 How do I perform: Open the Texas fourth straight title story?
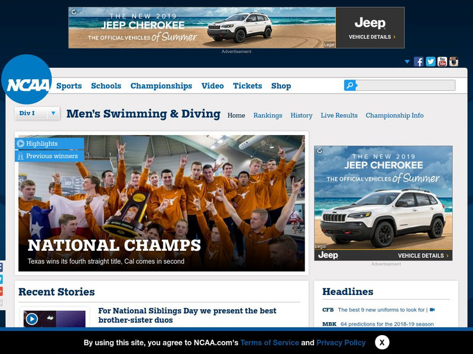[106, 261]
